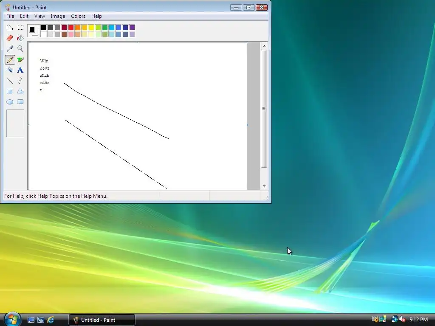Viewport: 435px width, 326px height.
Task: Pick the Rounded Rectangle tool
Action: coord(20,102)
